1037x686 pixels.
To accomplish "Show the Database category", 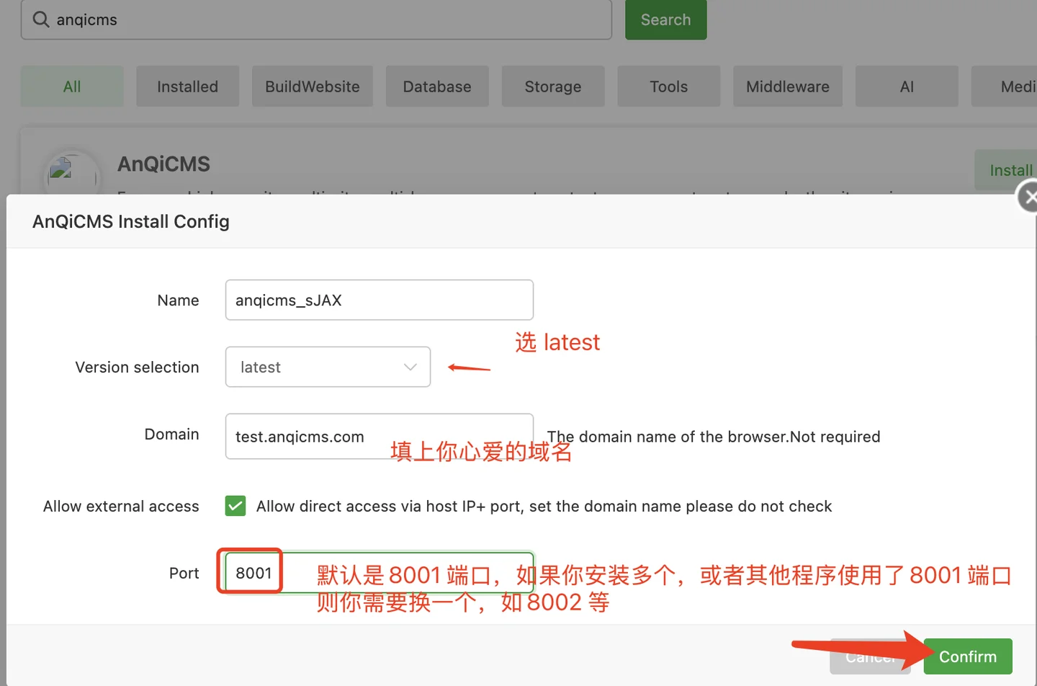I will pos(437,86).
